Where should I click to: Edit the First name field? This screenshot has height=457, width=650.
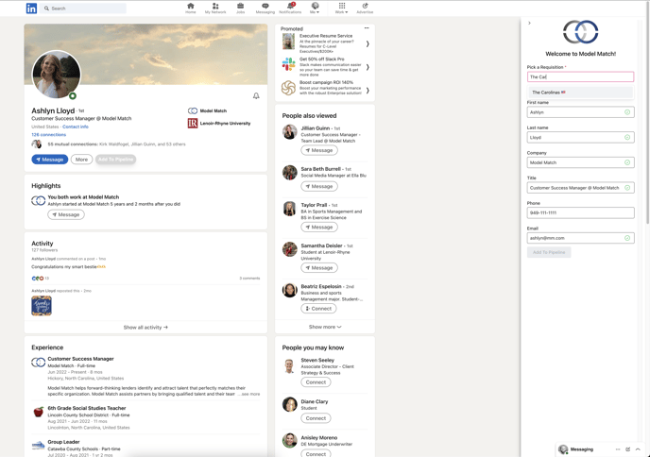580,112
